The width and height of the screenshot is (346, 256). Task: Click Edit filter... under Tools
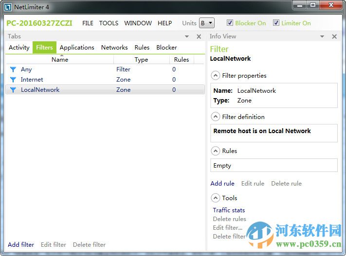228,227
